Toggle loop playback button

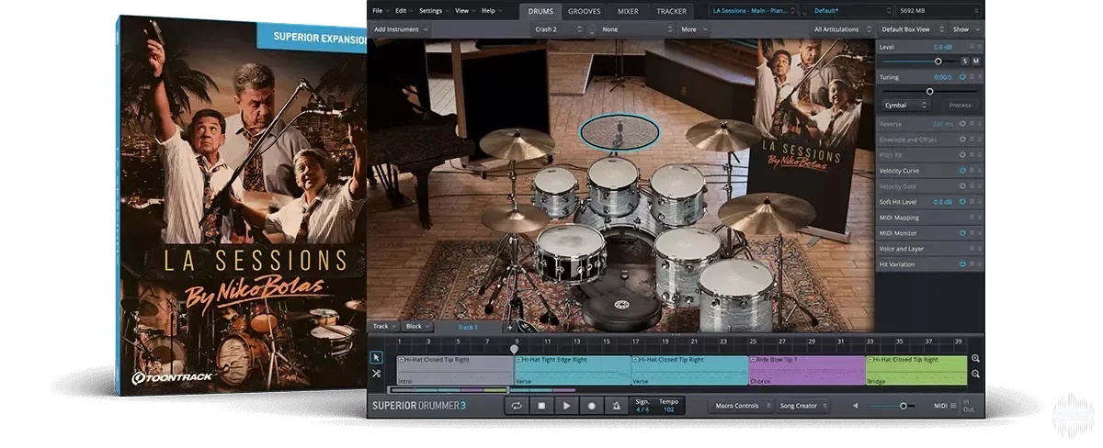tap(517, 405)
